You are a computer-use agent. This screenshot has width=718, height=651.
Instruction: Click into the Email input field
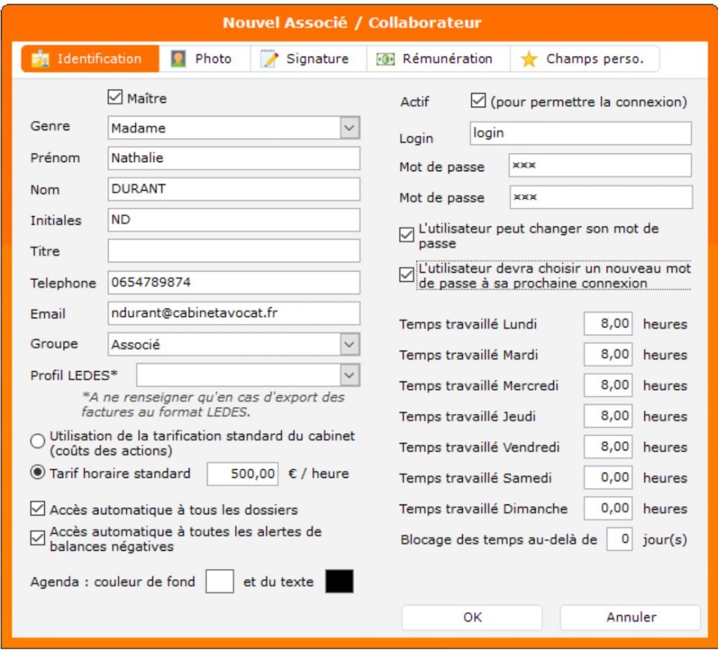233,314
